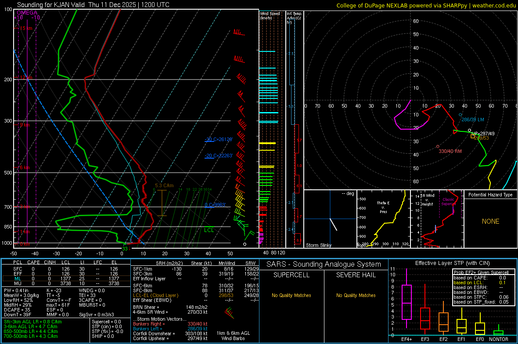
Task: Click the red Bunkers Right circle on hodograph
Action: click(x=438, y=147)
